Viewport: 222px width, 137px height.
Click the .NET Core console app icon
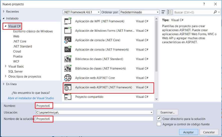tap(68, 40)
